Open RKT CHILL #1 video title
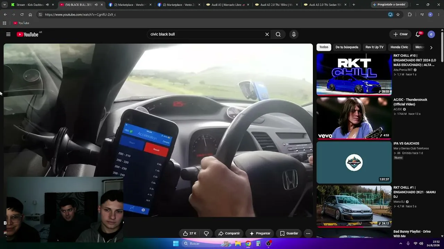This screenshot has height=249, width=444. click(x=415, y=192)
